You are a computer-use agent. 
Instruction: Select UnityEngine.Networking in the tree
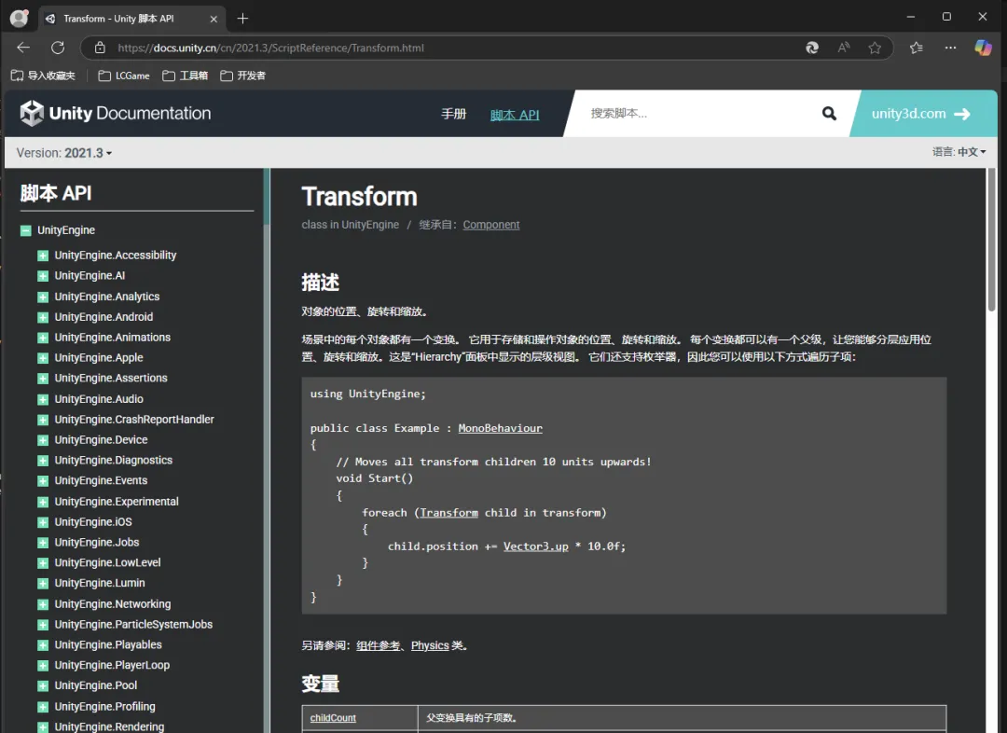point(113,604)
